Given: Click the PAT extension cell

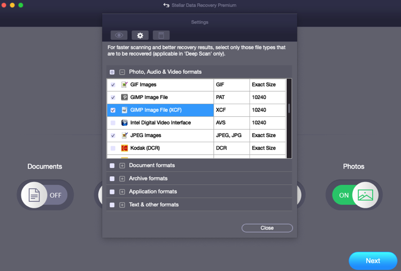Looking at the screenshot, I should pyautogui.click(x=232, y=97).
